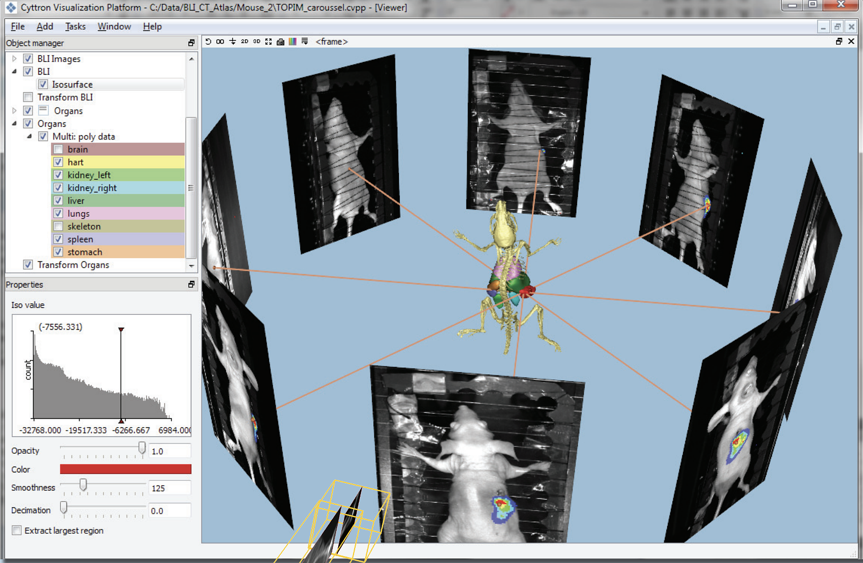Click the infinity loop icon in the viewer toolbar
This screenshot has width=863, height=563.
click(221, 41)
